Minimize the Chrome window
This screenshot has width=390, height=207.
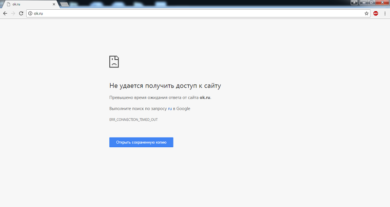pyautogui.click(x=364, y=3)
